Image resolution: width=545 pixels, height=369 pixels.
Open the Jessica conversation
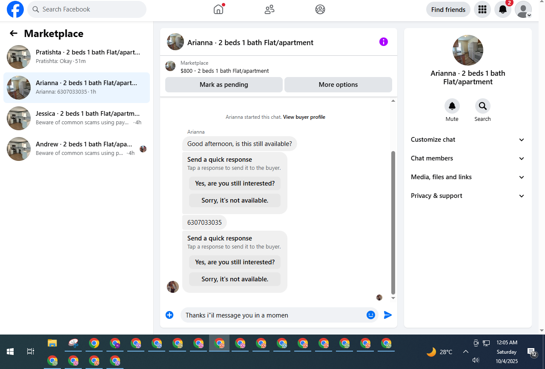click(77, 118)
